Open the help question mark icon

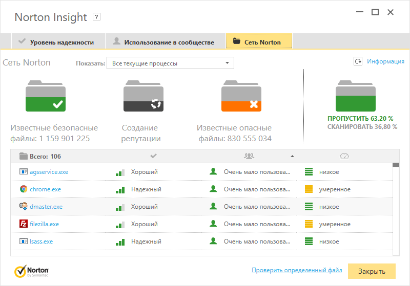96,17
